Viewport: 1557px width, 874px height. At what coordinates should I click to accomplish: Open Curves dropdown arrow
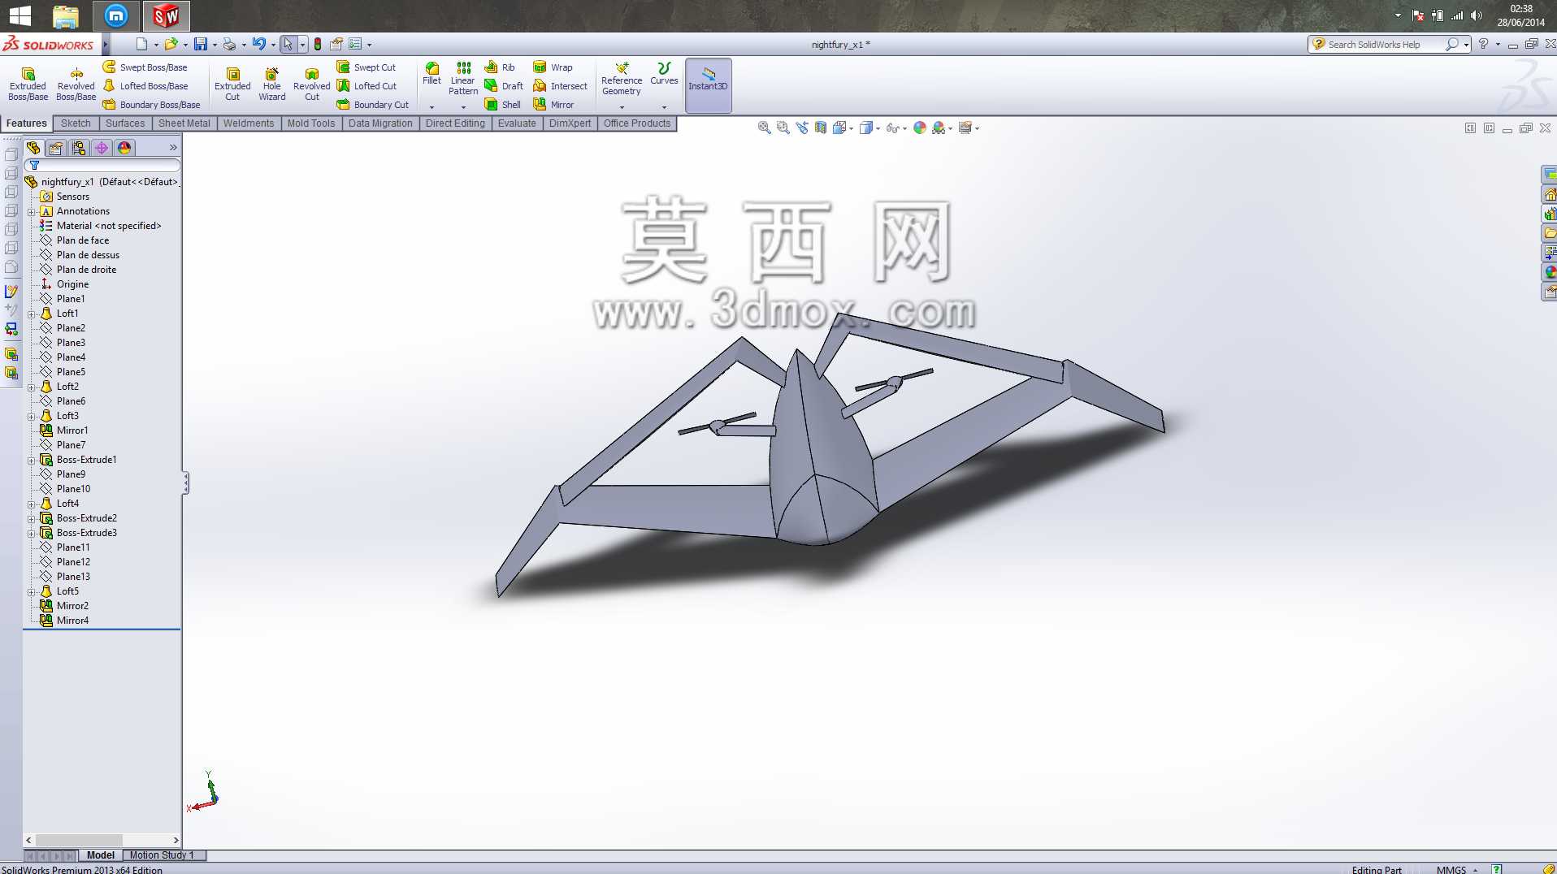664,107
